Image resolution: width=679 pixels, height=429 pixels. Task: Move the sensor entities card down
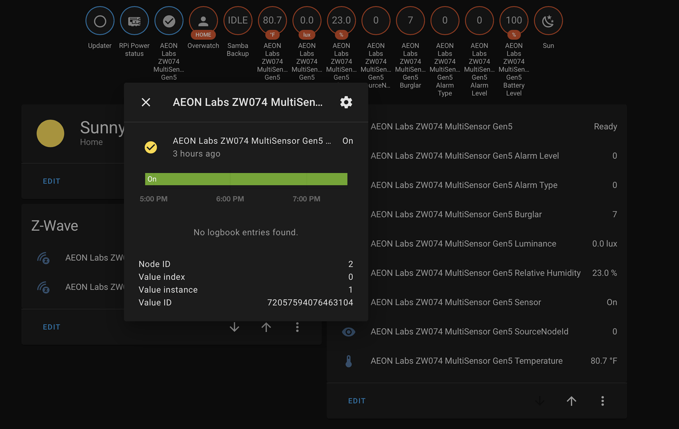tap(540, 401)
